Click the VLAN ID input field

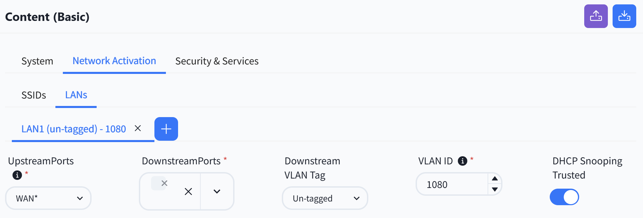coord(452,184)
